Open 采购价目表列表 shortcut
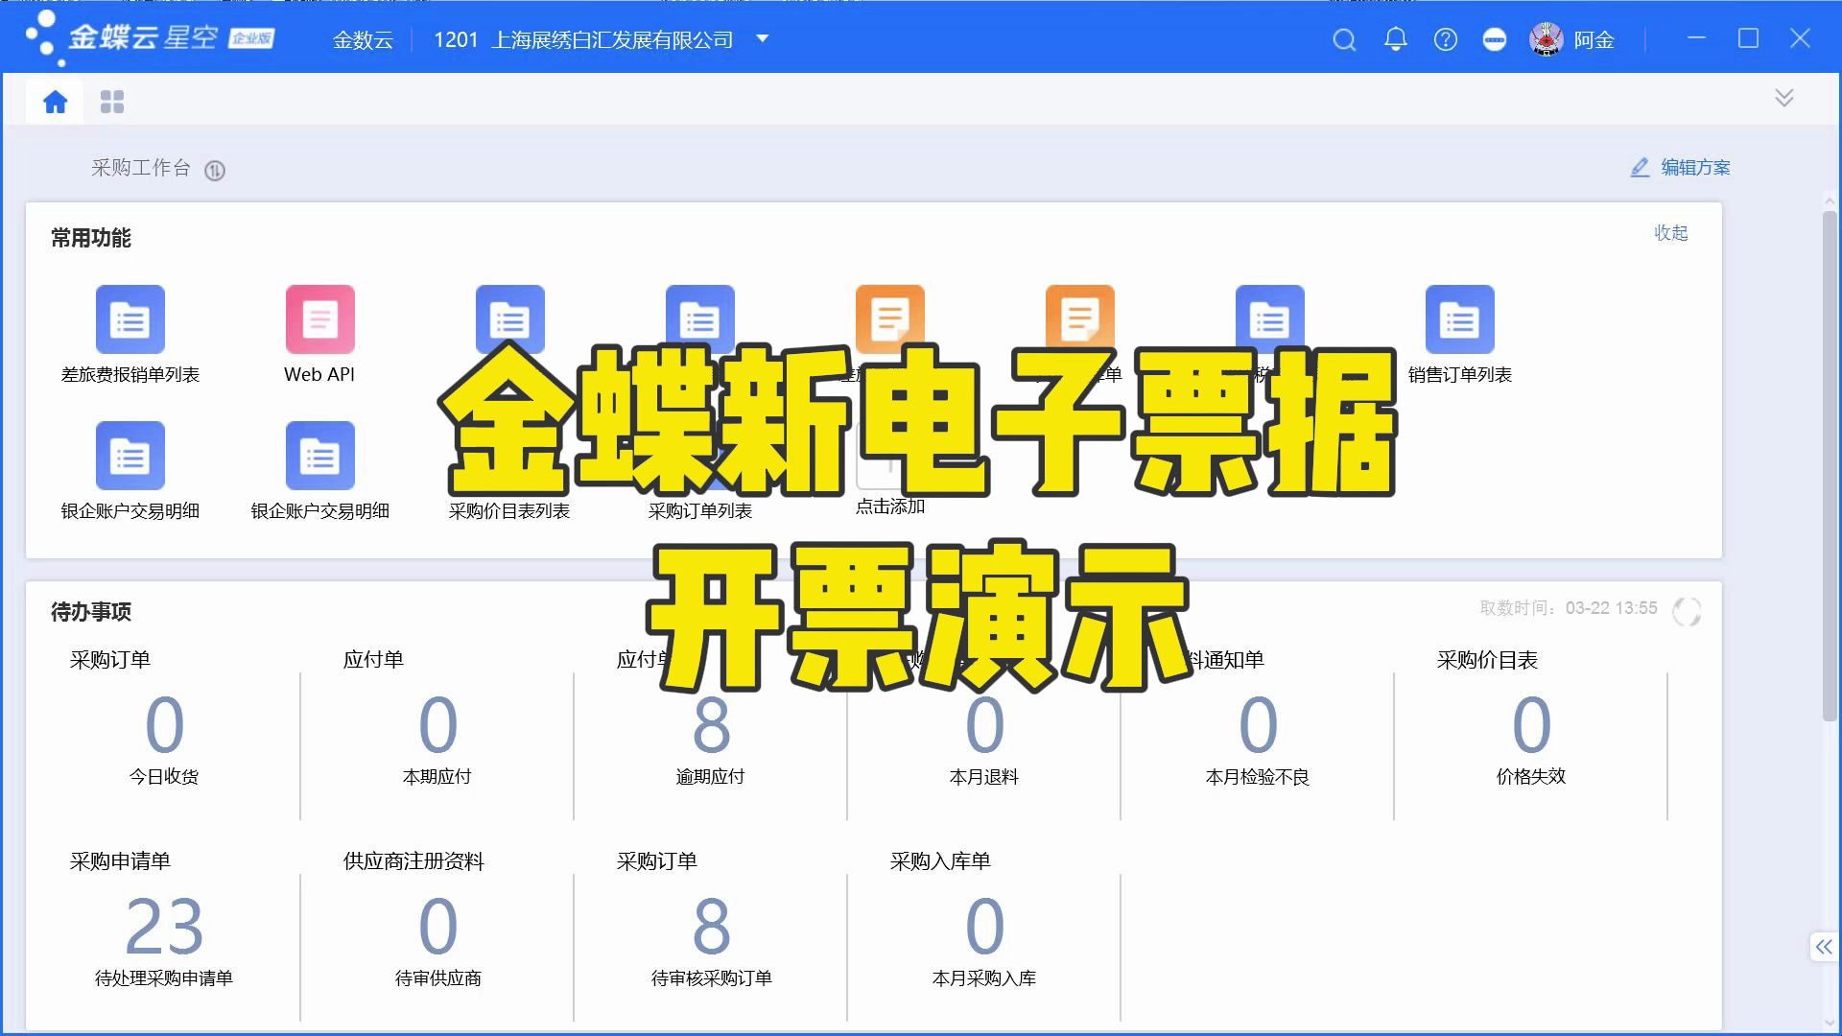Viewport: 1842px width, 1036px height. (x=509, y=510)
